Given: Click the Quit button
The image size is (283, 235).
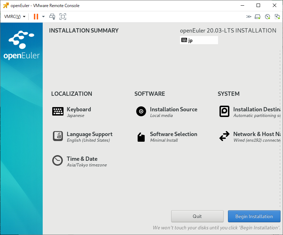Looking at the screenshot, I should [197, 216].
